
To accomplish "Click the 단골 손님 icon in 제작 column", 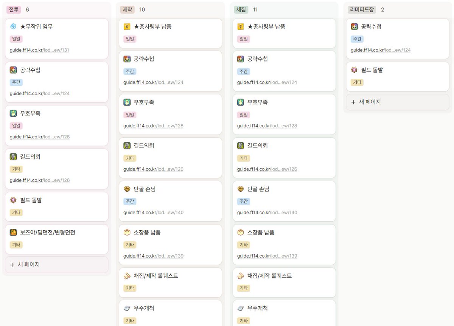I will click(127, 189).
